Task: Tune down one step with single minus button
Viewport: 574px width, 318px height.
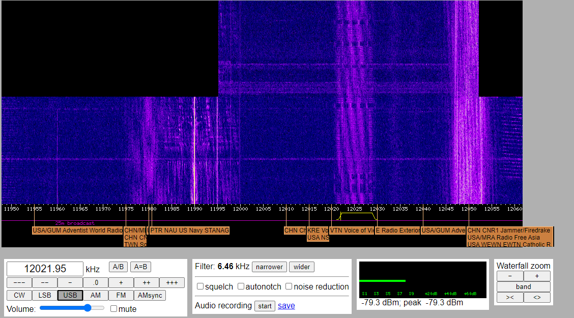Action: click(x=70, y=282)
